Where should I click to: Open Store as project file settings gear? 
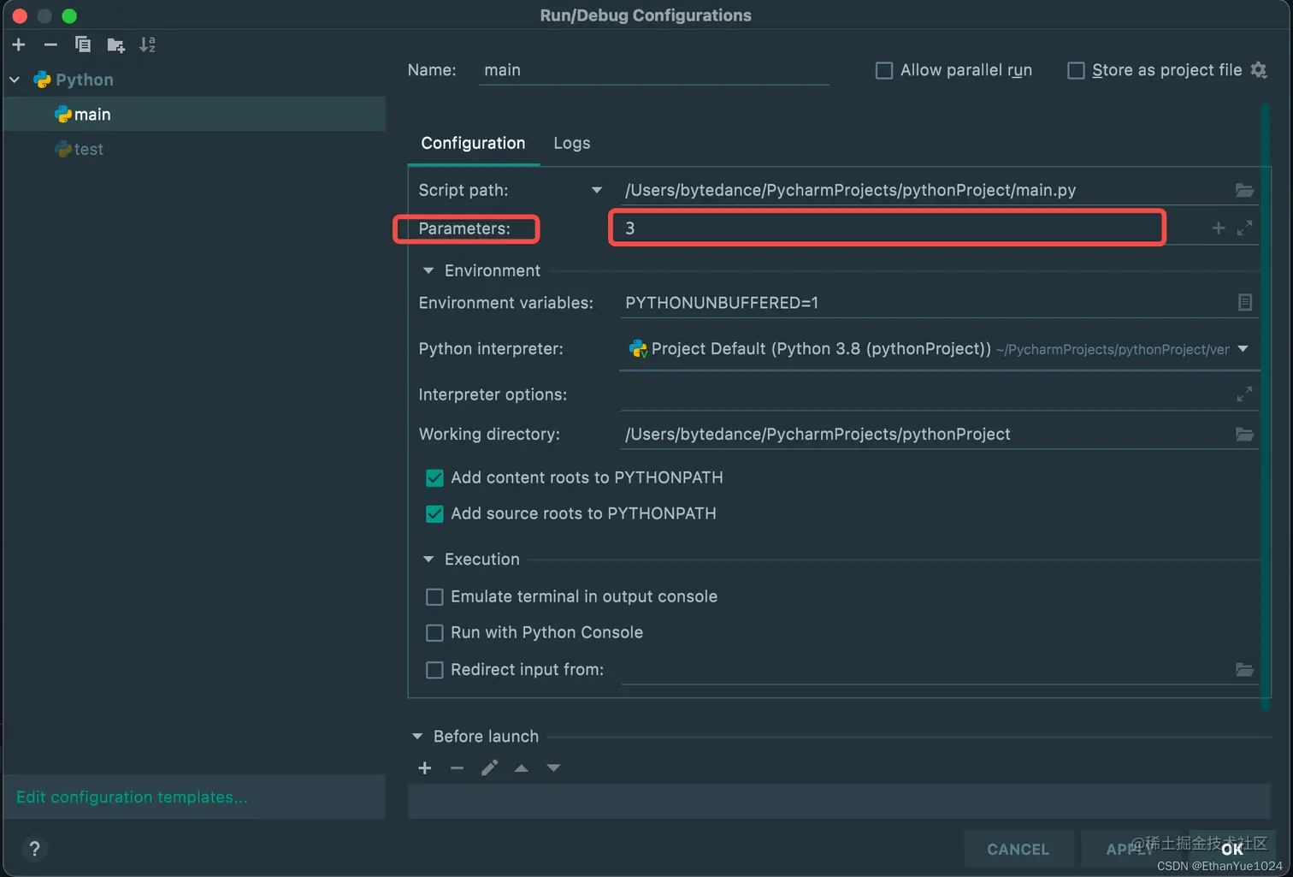point(1259,70)
